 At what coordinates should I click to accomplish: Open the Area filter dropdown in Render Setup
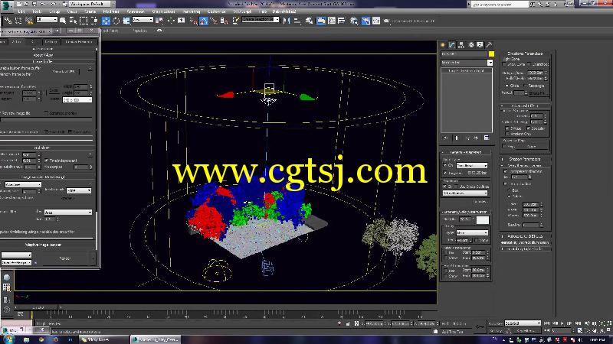(x=68, y=213)
